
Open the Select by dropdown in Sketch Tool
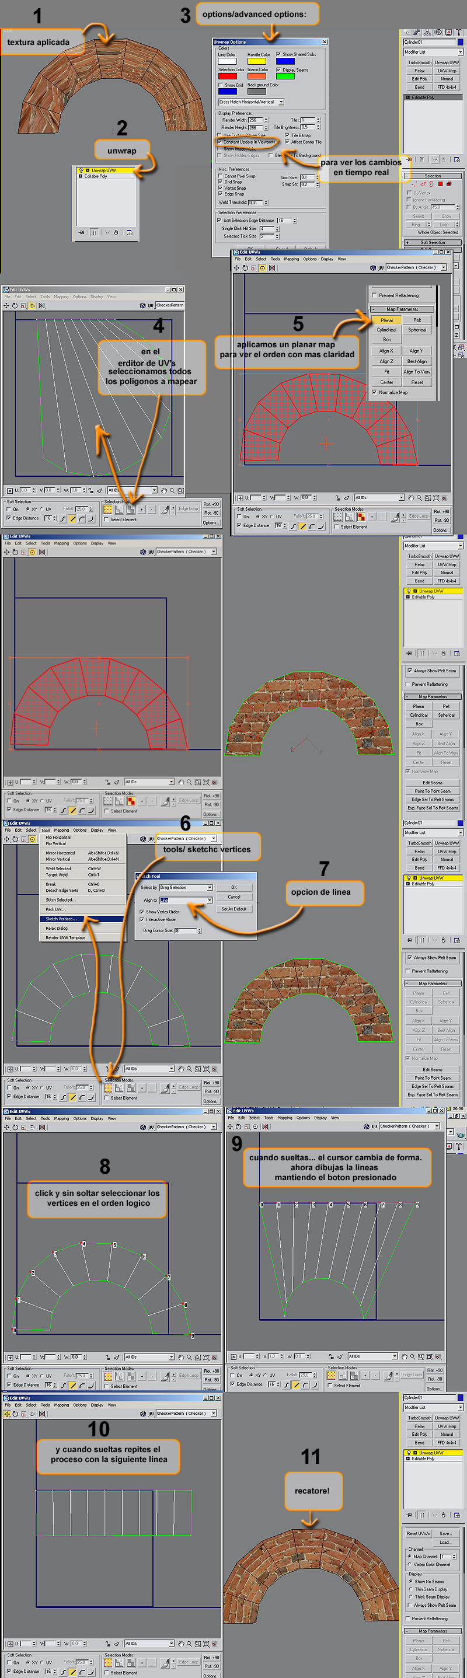pos(186,888)
